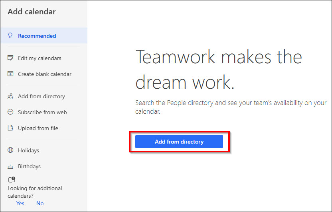Click the Subscribe from web circle icon
The height and width of the screenshot is (212, 332).
(x=10, y=112)
